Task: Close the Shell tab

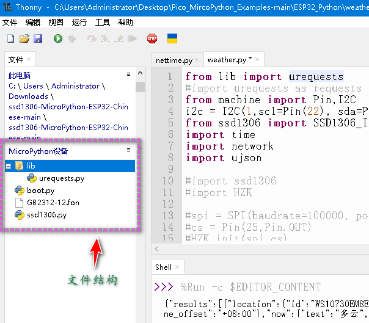Action: point(177,267)
